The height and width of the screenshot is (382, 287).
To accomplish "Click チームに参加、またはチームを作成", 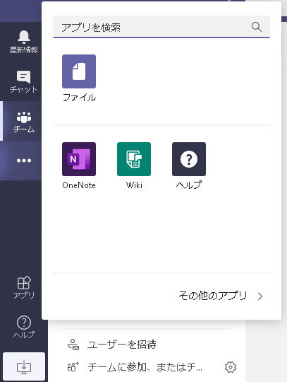I will click(x=135, y=367).
